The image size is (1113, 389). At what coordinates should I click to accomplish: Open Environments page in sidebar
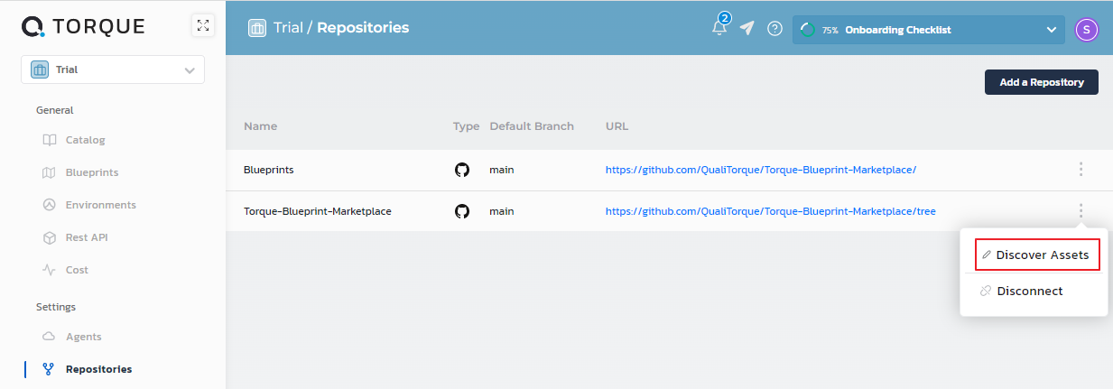click(100, 205)
